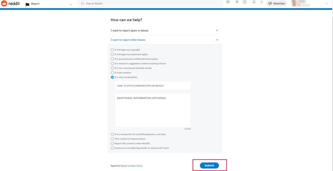Focus the Additional Information text area

pyautogui.click(x=153, y=111)
